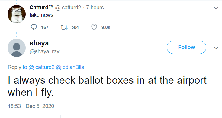Viewport: 222px width, 118px height.
Task: Open the 7 hours timestamp link
Action: (x=95, y=8)
